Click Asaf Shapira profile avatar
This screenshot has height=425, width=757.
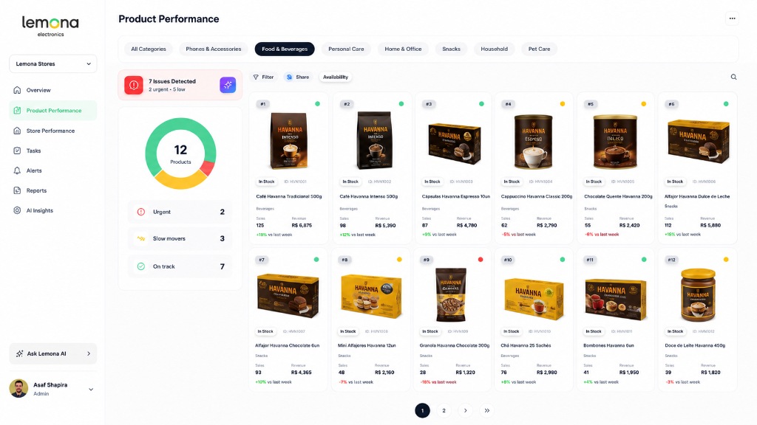click(18, 388)
